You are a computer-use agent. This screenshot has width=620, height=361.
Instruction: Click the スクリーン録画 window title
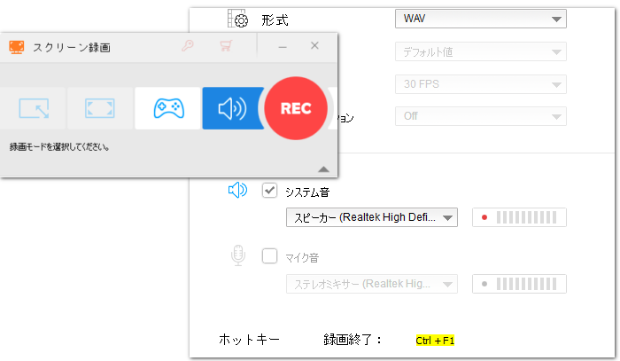click(72, 48)
